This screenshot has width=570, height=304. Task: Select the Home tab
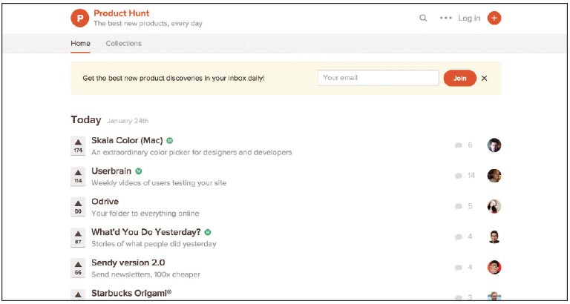80,44
